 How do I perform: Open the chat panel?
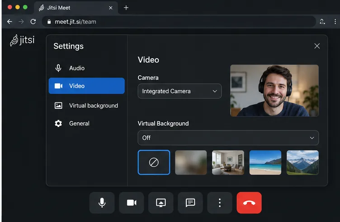(x=190, y=203)
